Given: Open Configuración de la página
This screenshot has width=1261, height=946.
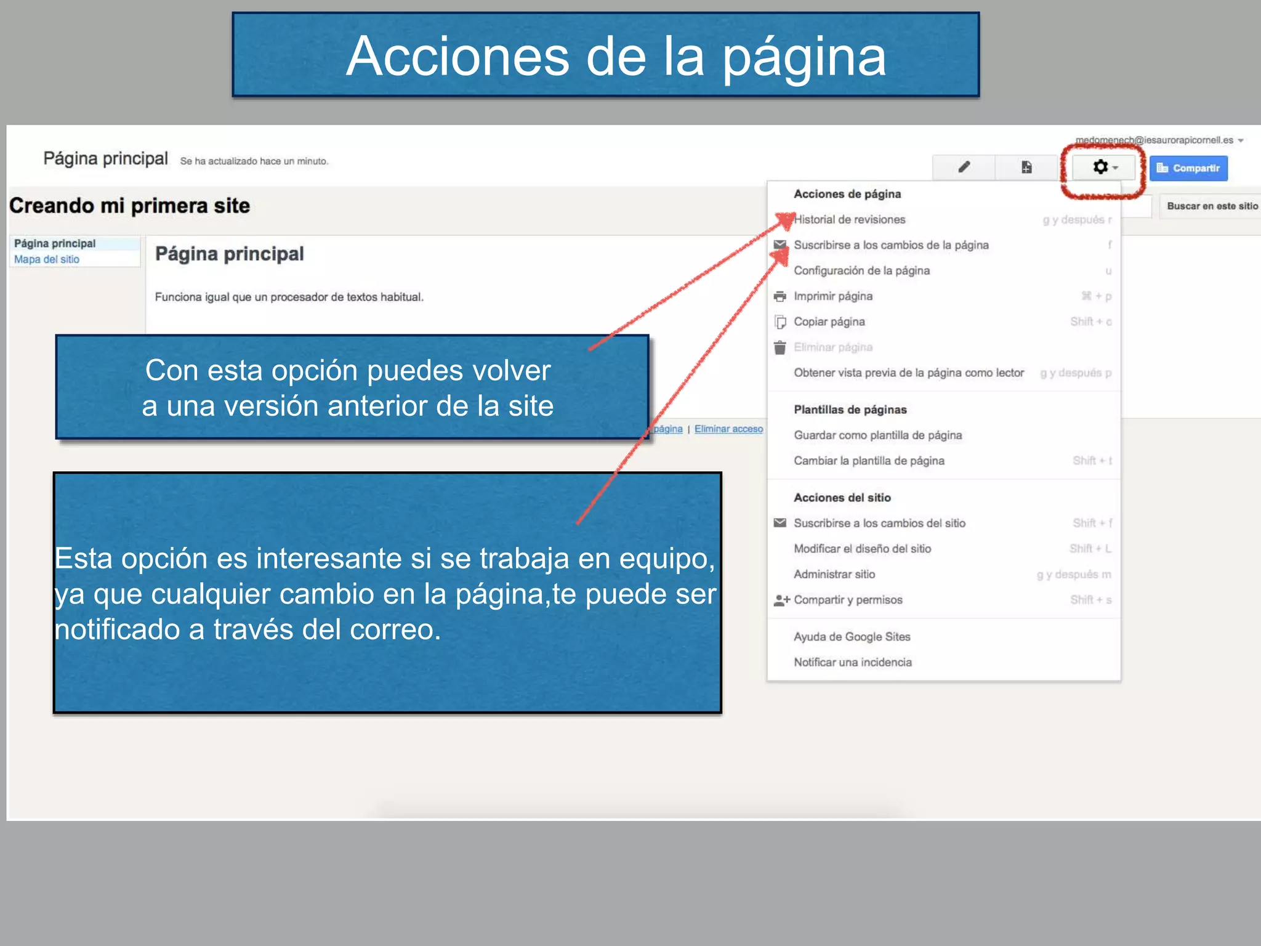Looking at the screenshot, I should pyautogui.click(x=943, y=271).
